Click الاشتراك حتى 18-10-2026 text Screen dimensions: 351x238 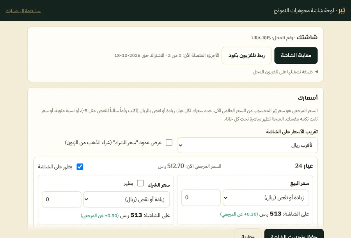(x=139, y=55)
